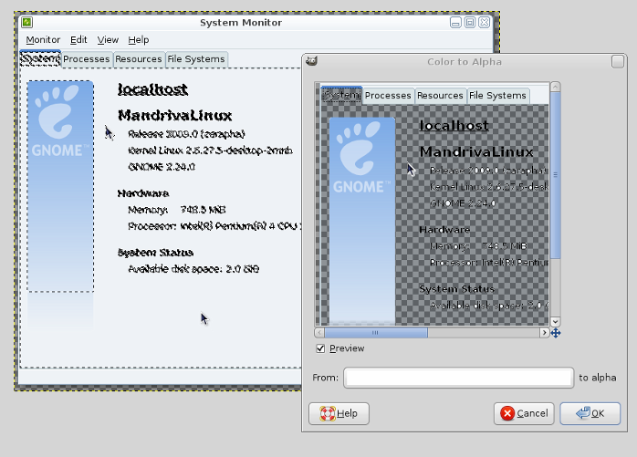Select Resources tab in System Monitor window
637x457 pixels.
139,59
